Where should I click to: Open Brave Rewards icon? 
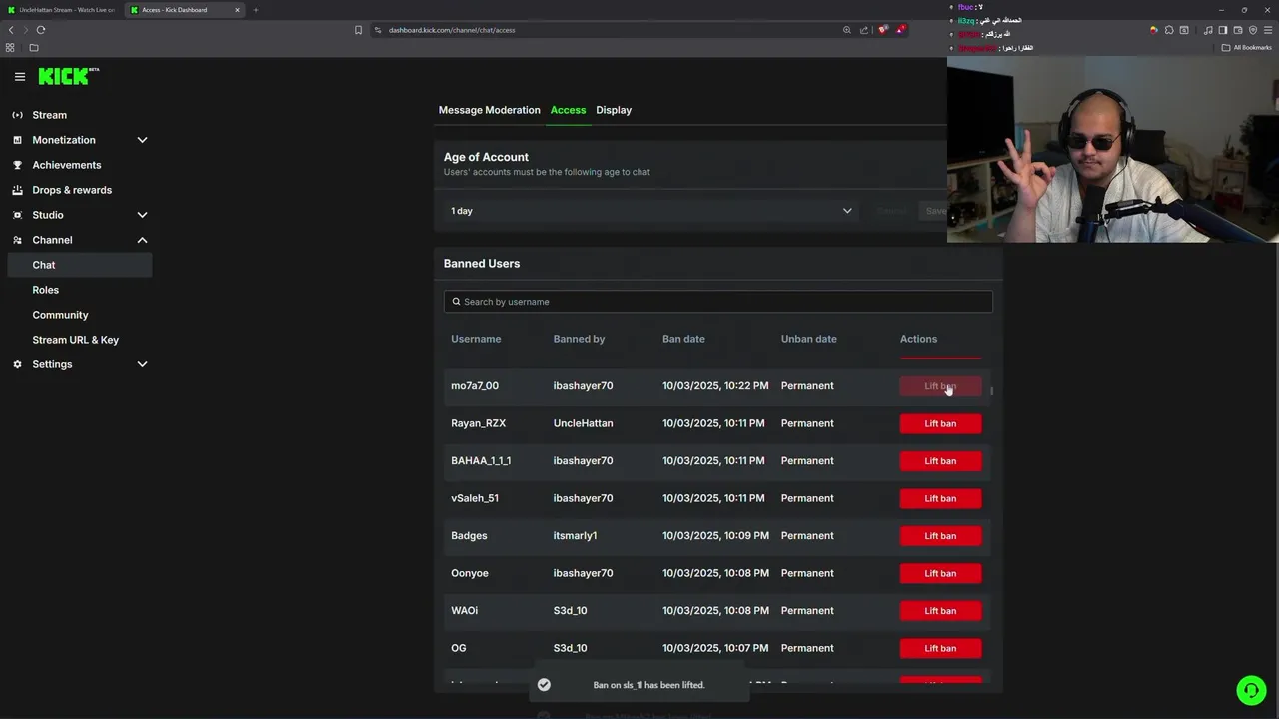900,30
